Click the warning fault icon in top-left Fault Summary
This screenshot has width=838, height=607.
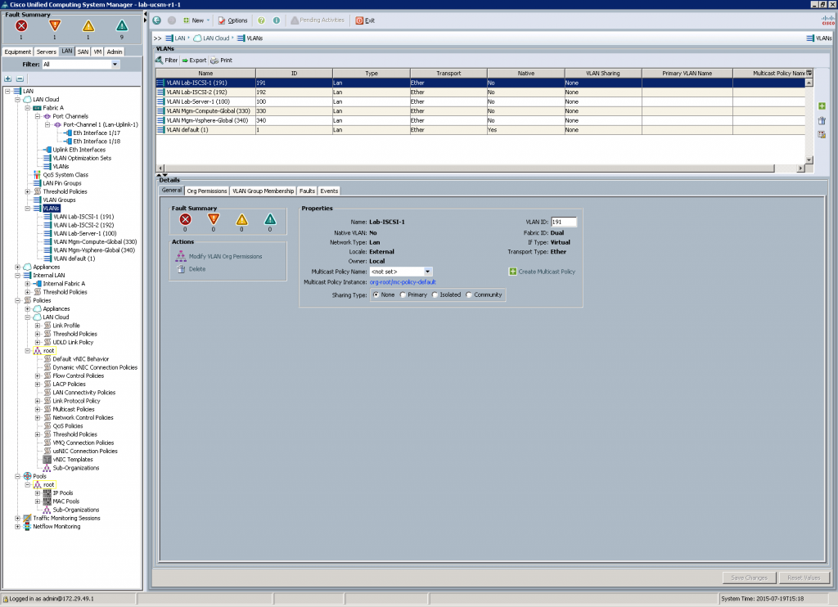(x=122, y=25)
